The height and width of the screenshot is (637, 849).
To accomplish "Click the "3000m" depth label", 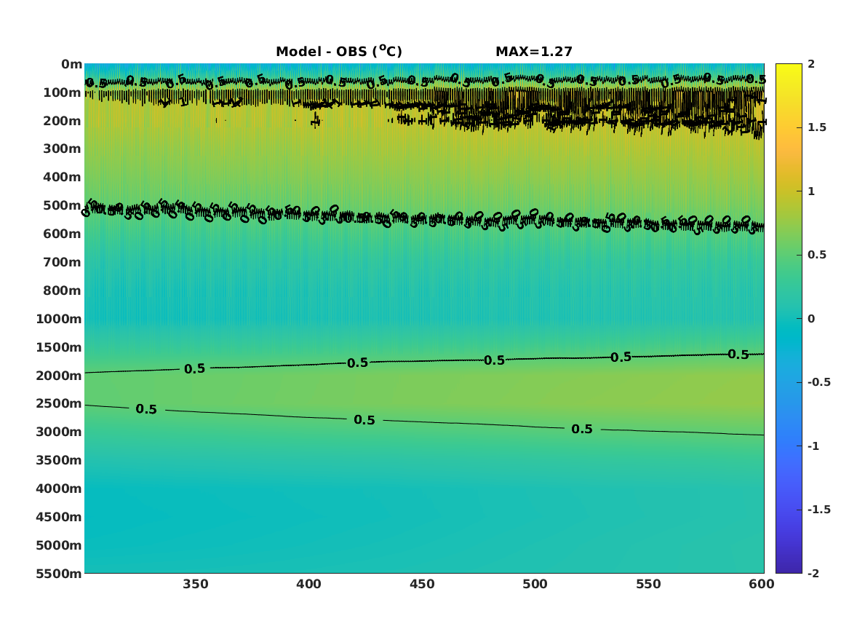I will (59, 432).
